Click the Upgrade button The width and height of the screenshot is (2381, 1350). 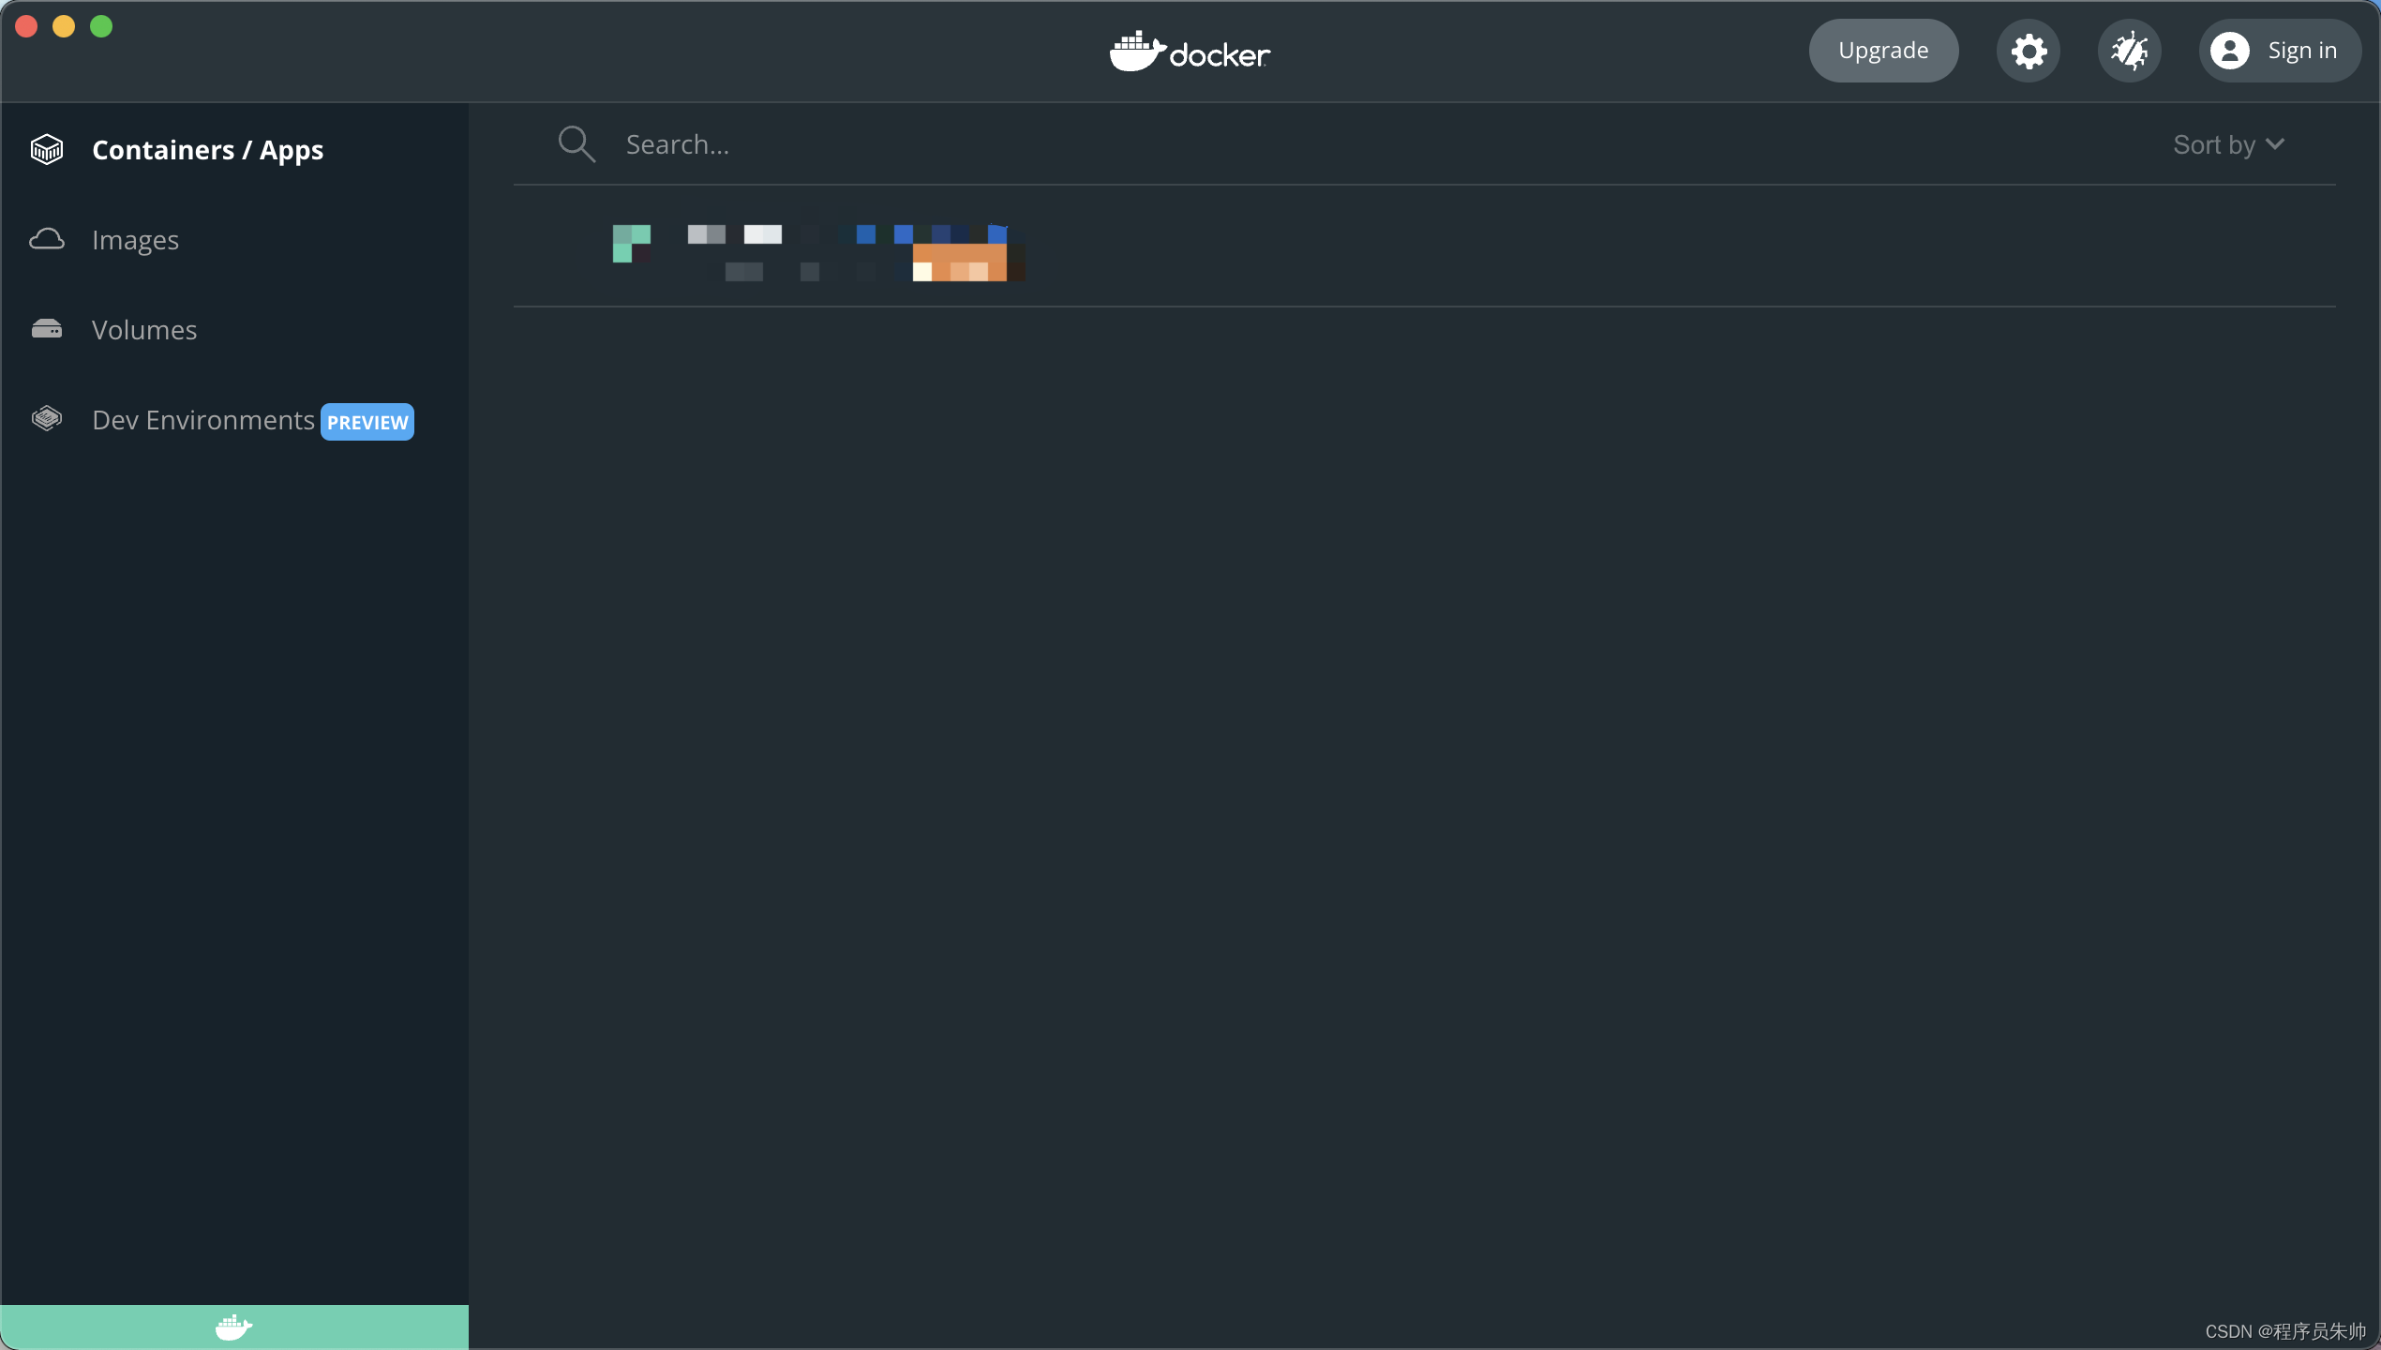(x=1883, y=51)
